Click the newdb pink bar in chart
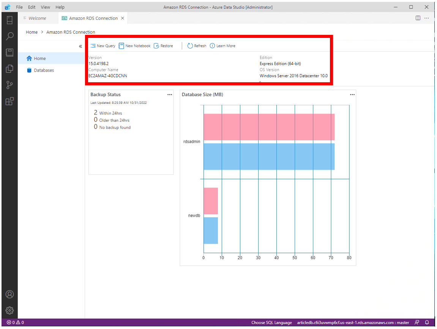This screenshot has height=329, width=437. click(x=211, y=201)
